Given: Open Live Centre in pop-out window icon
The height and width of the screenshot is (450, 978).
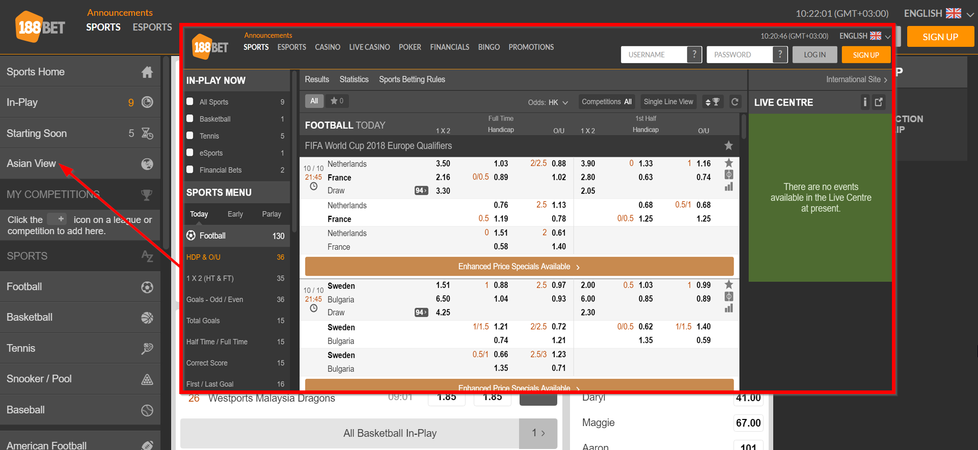Looking at the screenshot, I should tap(879, 102).
